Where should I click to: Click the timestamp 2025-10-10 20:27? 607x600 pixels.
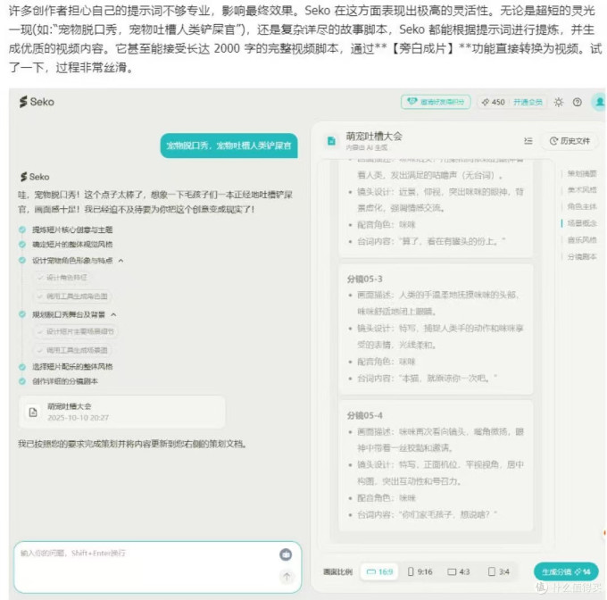click(x=78, y=418)
